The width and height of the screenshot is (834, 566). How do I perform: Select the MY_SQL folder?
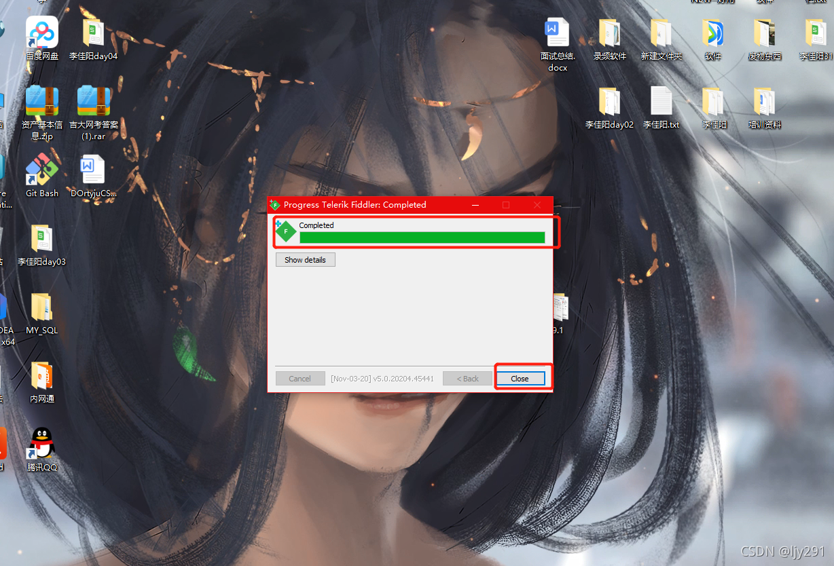point(42,314)
